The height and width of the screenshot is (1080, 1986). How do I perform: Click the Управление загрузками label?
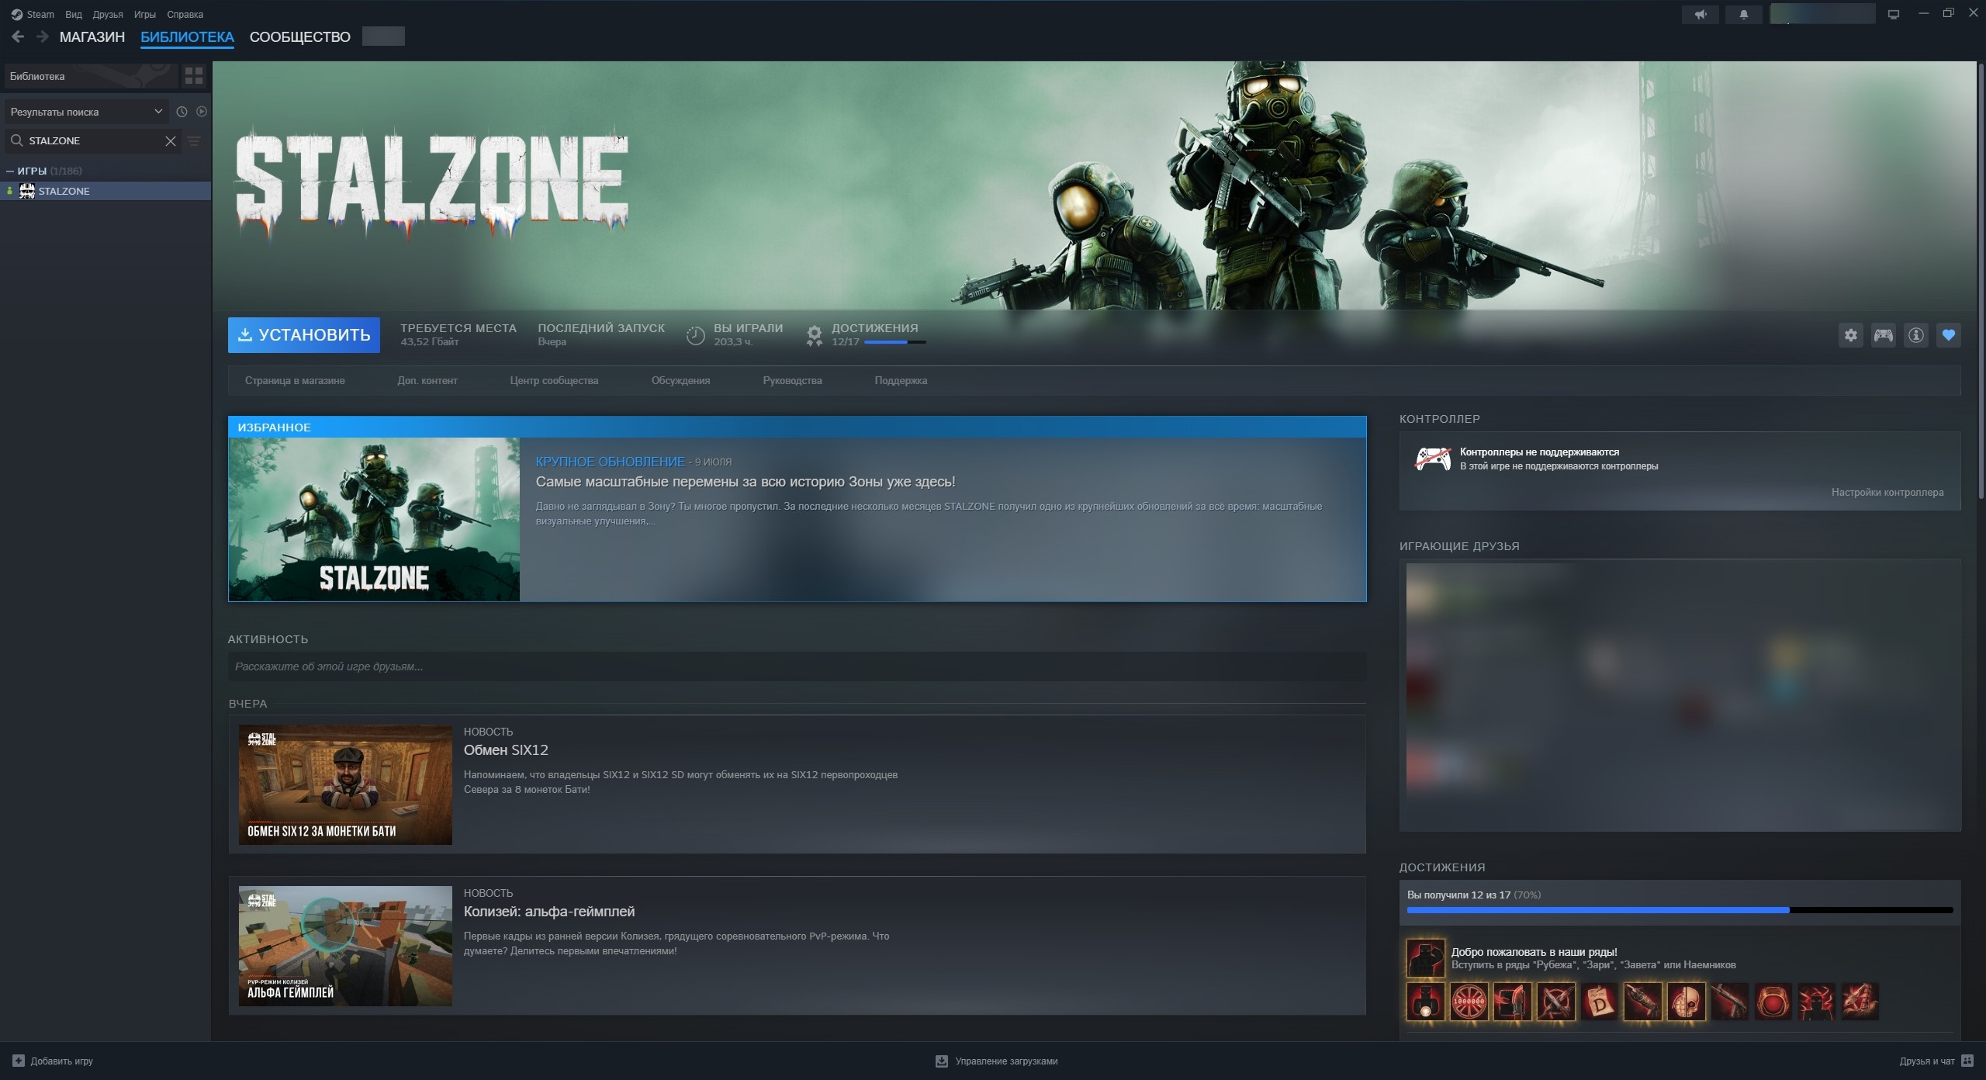(1006, 1061)
